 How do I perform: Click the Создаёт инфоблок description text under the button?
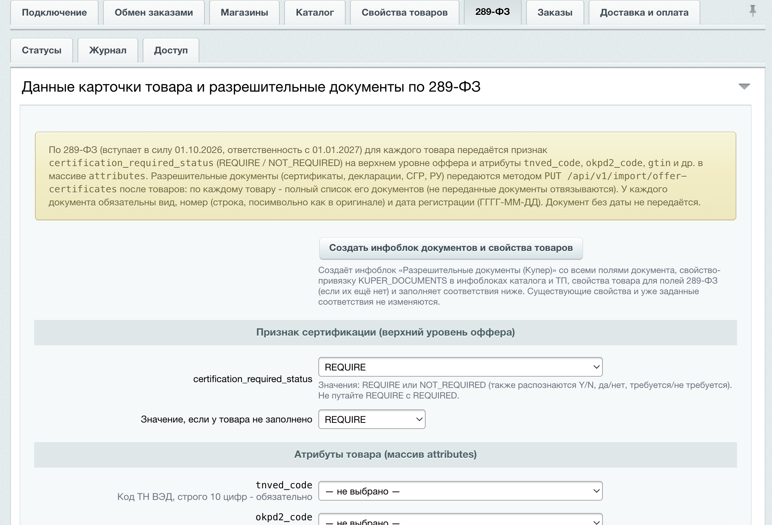[519, 286]
